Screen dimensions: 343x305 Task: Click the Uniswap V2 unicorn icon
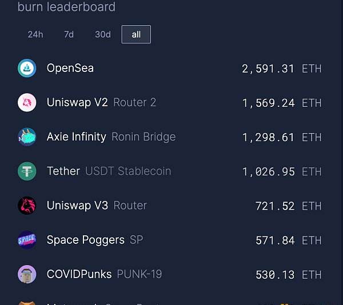click(x=27, y=102)
